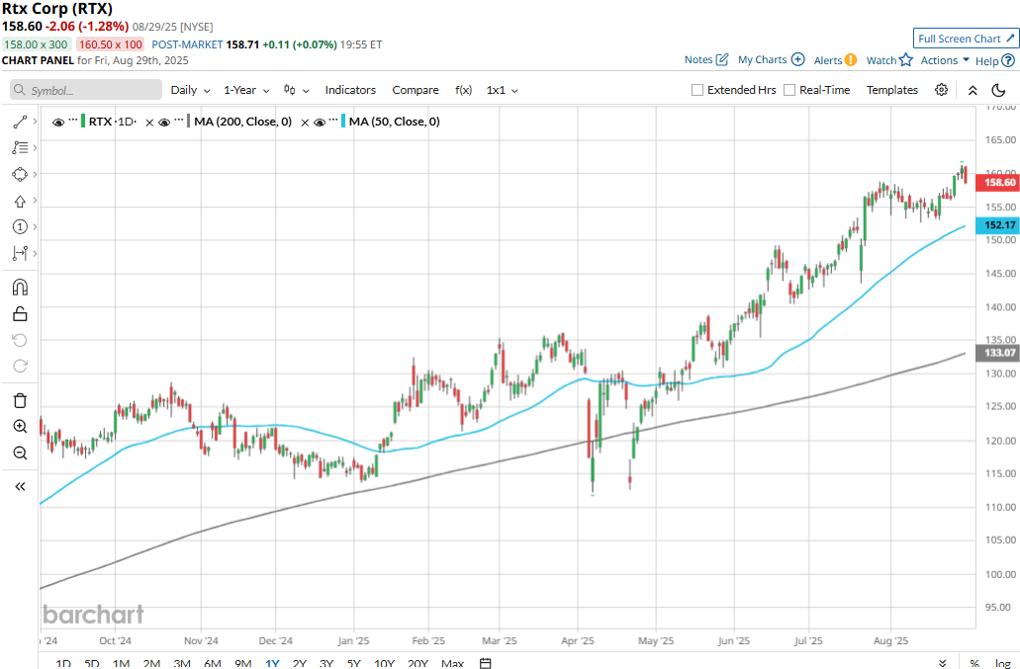The image size is (1020, 669).
Task: Select the 3M time range
Action: tap(182, 663)
